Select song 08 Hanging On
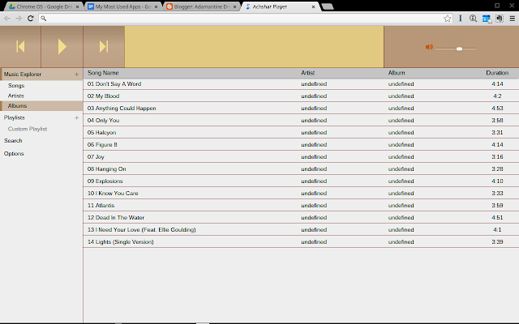This screenshot has width=519, height=324. pos(301,169)
